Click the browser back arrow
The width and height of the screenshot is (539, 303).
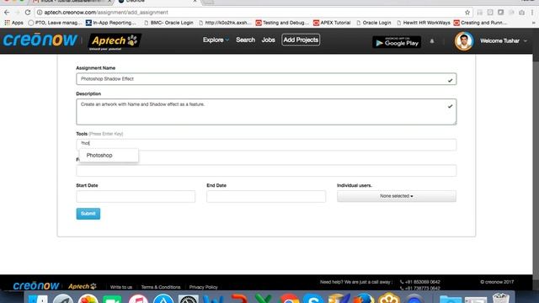(7, 13)
